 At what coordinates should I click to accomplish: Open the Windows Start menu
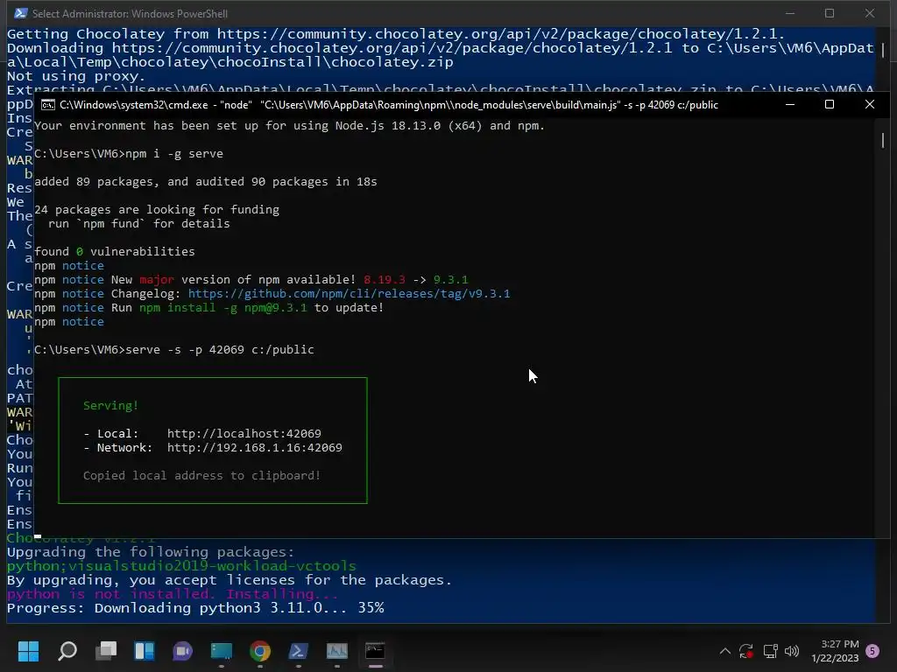28,651
